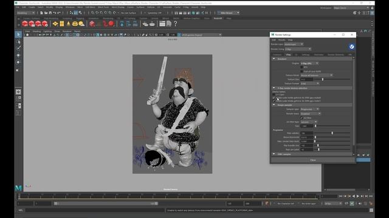Click the Symmetry Off button
This screenshot has width=389, height=218.
[x=154, y=13]
